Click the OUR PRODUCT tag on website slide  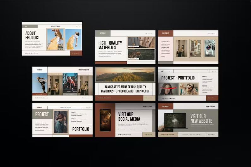(x=166, y=106)
